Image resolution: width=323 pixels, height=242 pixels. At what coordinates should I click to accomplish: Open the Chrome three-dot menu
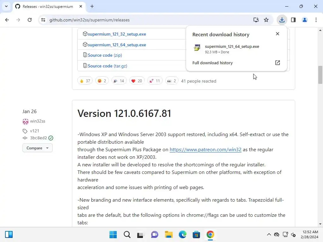point(316,20)
